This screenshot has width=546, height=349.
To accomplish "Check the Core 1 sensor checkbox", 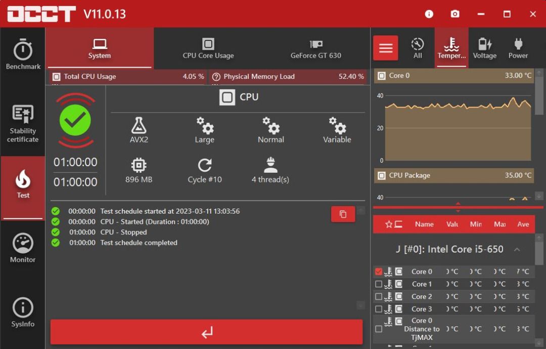I will pyautogui.click(x=379, y=284).
